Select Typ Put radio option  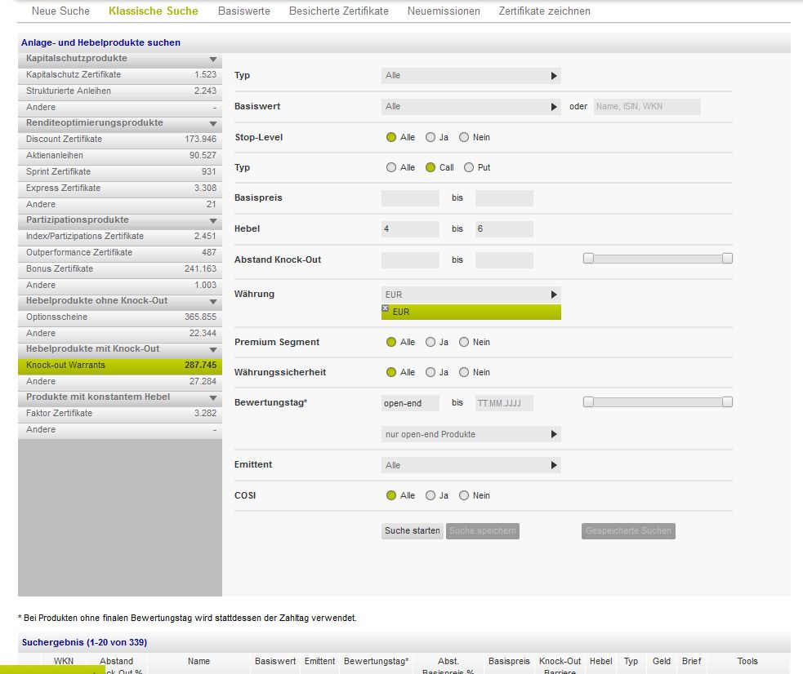click(x=469, y=167)
